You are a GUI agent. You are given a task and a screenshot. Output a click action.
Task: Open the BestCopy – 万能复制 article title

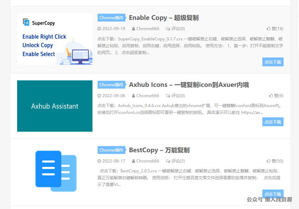tap(159, 150)
